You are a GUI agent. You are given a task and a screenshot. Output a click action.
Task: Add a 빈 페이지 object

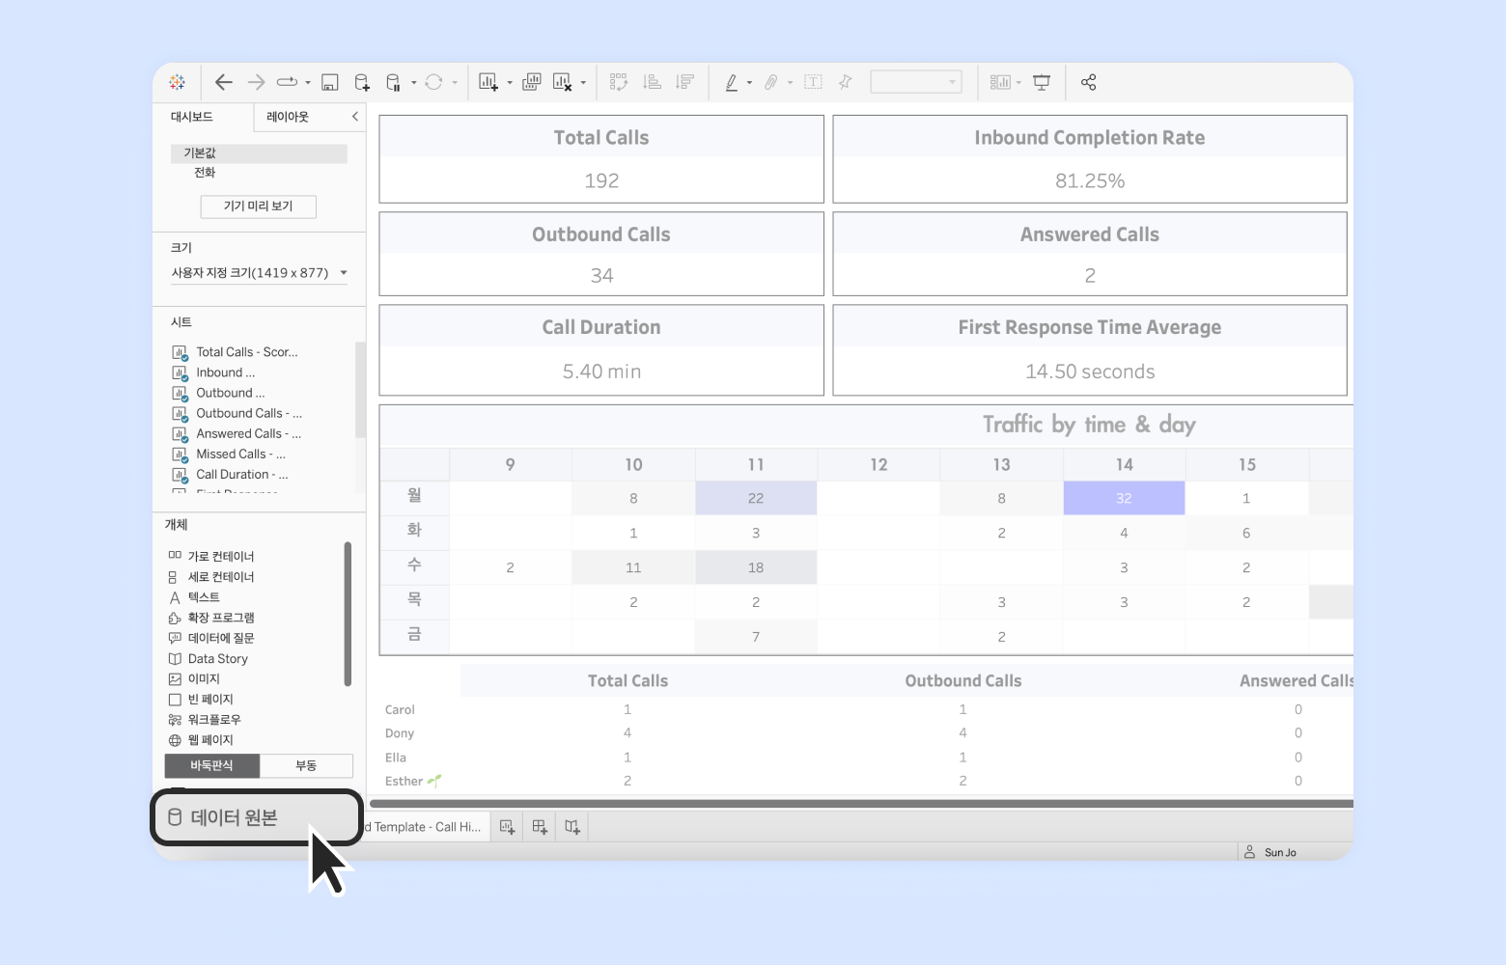pos(201,700)
